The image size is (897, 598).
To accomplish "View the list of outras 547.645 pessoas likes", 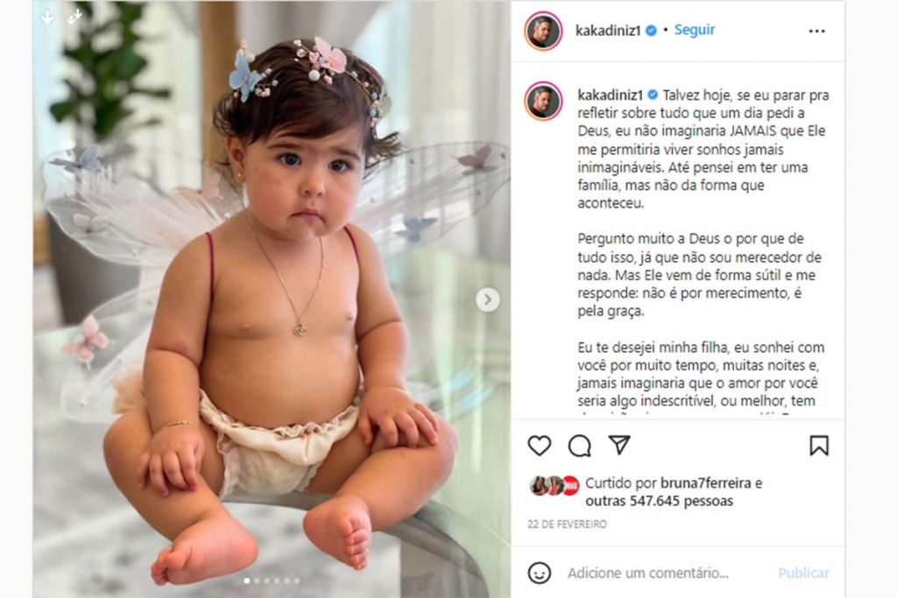I will coord(659,501).
